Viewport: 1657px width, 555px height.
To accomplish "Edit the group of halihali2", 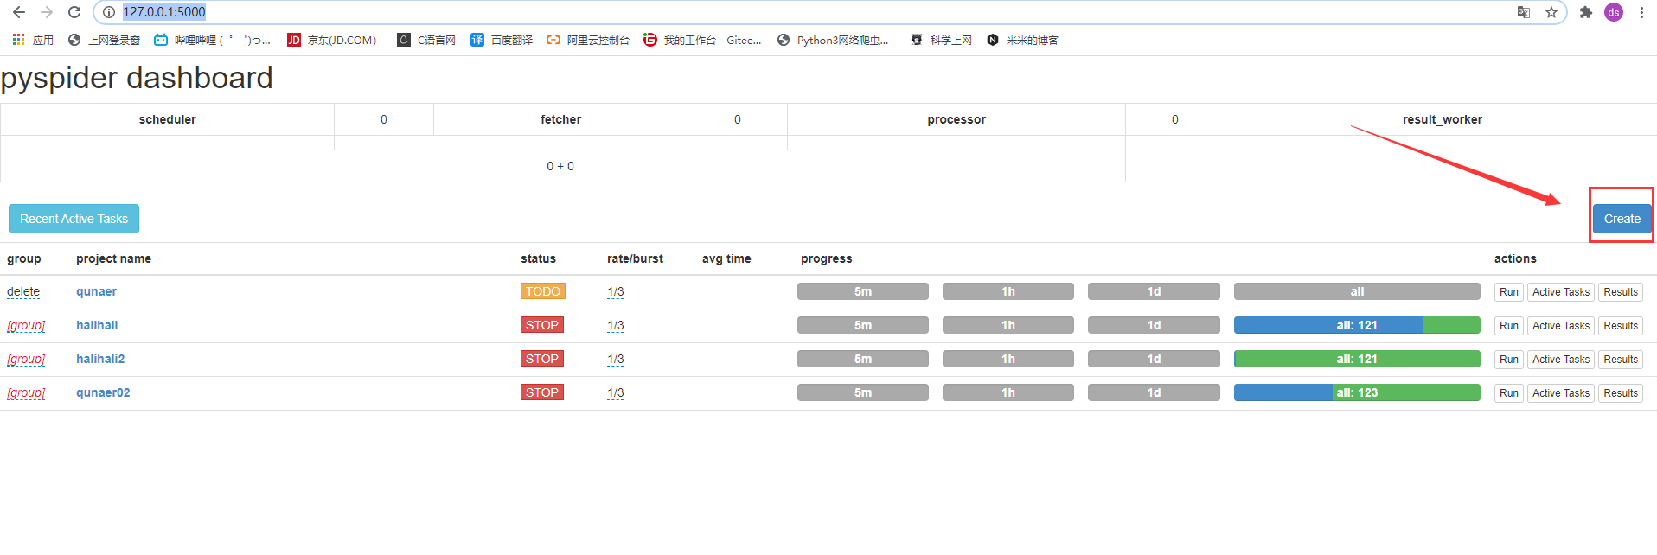I will click(26, 359).
